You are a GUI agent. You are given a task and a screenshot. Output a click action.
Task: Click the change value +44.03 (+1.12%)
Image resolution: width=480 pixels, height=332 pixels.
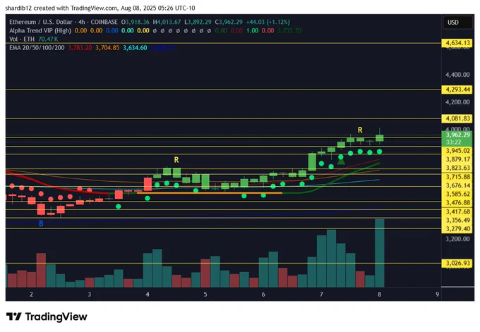pos(268,22)
